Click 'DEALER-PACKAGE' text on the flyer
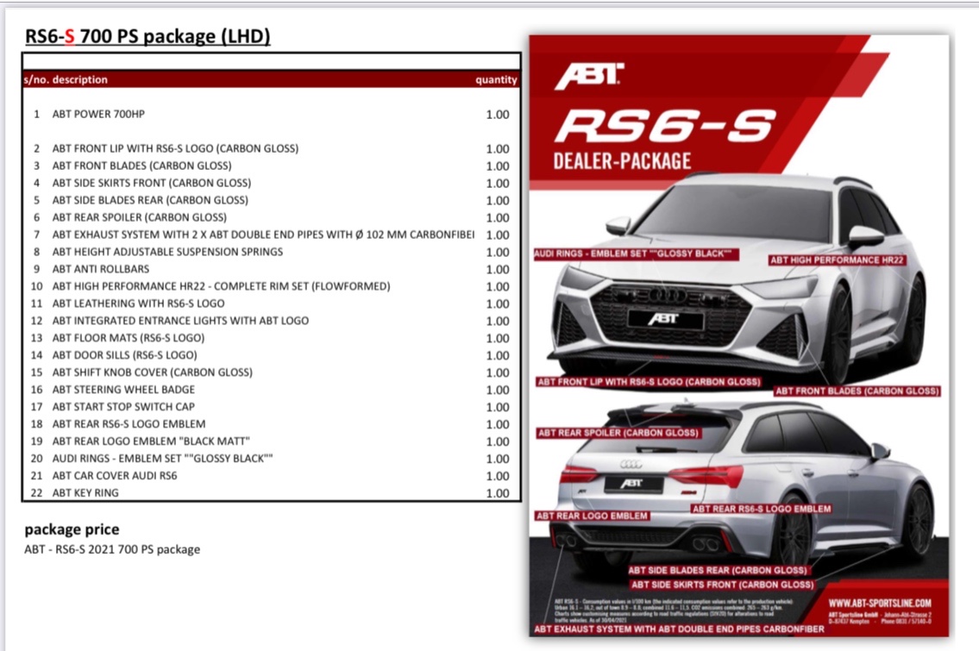 pyautogui.click(x=622, y=161)
